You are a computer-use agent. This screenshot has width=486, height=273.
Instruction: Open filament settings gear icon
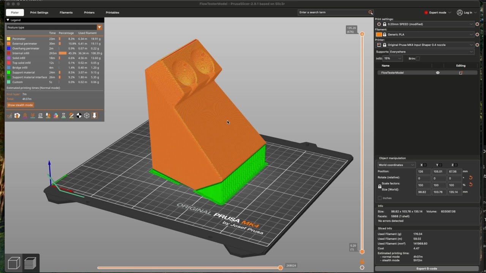pyautogui.click(x=477, y=35)
